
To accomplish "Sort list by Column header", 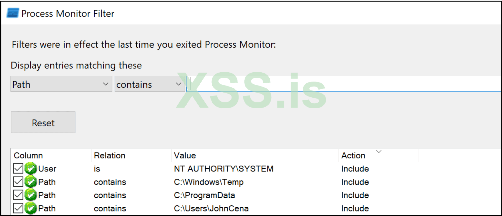I will (28, 156).
